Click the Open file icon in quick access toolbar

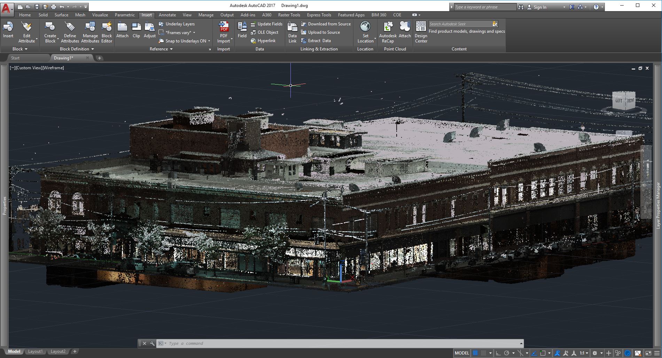click(29, 7)
